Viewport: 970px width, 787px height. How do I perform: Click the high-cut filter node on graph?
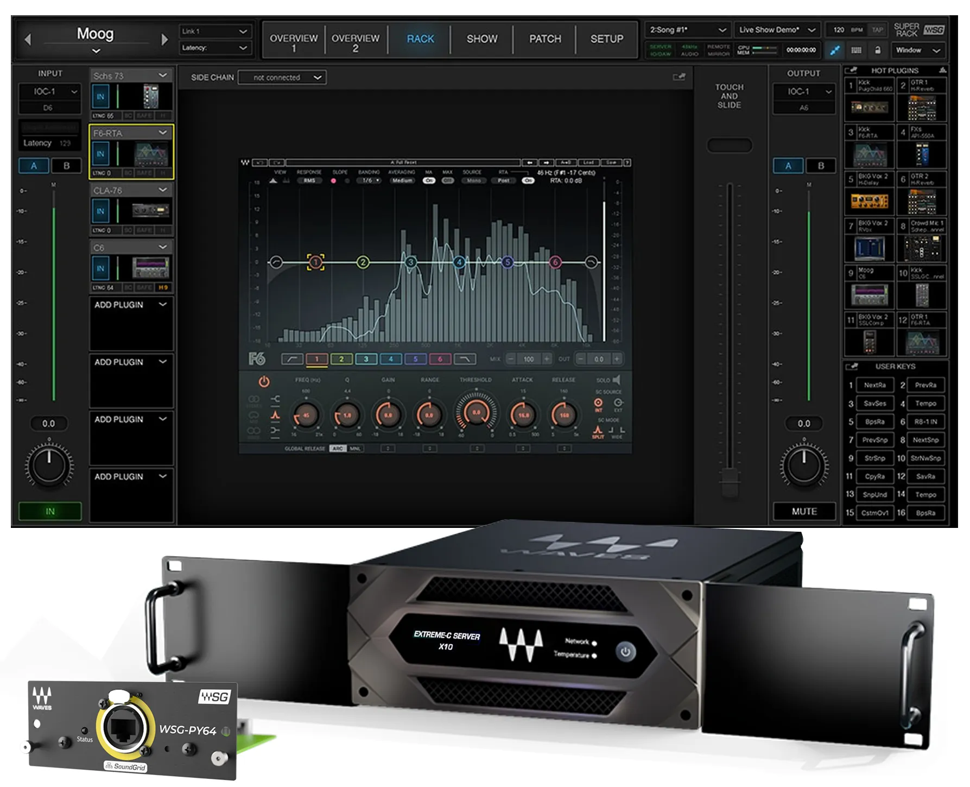(591, 262)
